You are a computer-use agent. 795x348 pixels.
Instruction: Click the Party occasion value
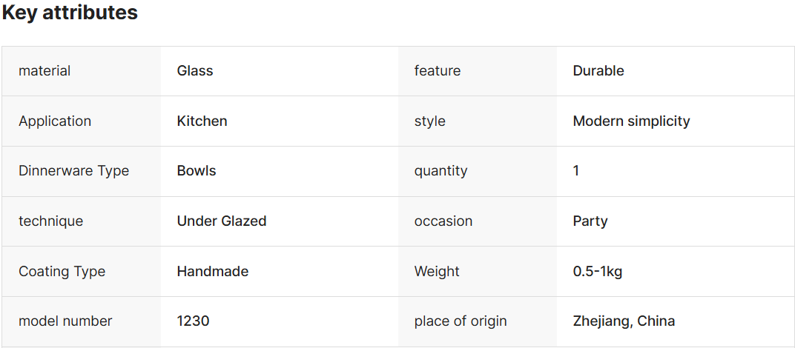[590, 221]
